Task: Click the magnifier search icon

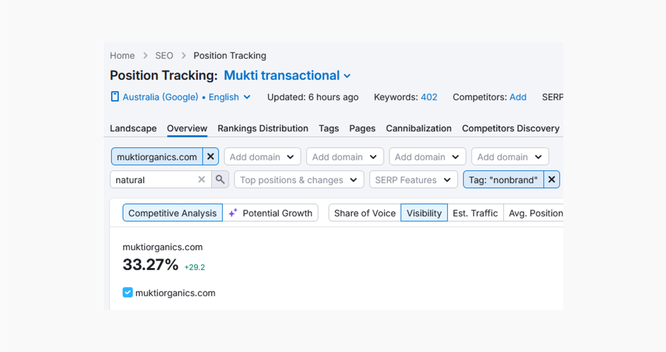Action: coord(220,179)
